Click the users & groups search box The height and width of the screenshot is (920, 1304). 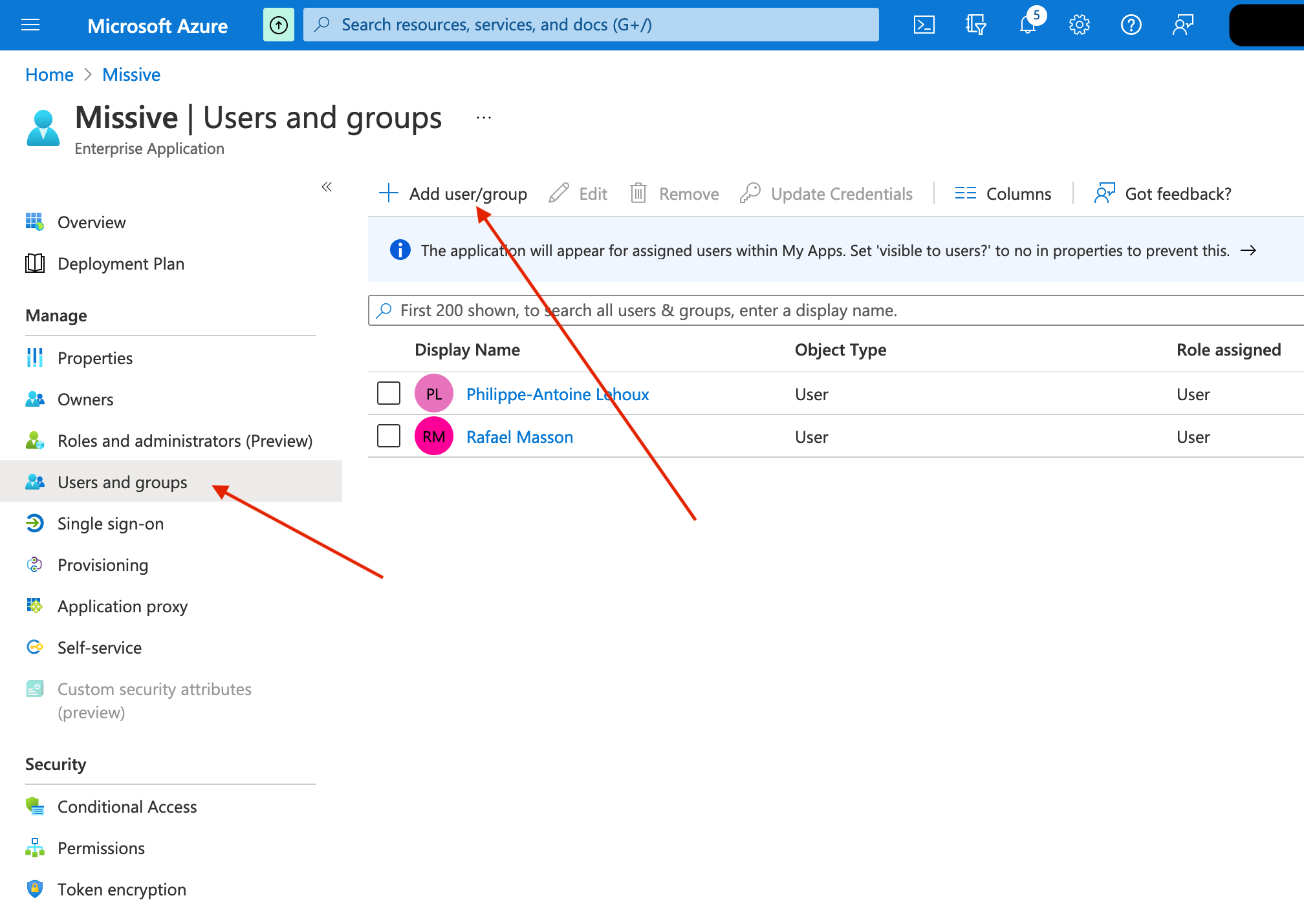pos(836,310)
